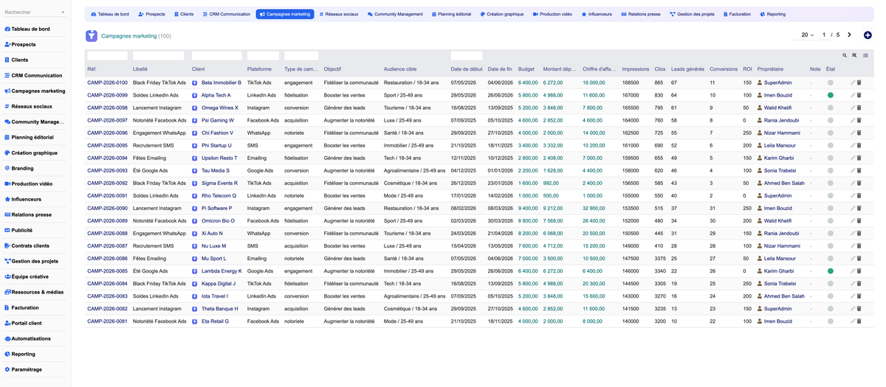The image size is (886, 387).
Task: Open campaign reference CAMP-2026-0099
Action: [107, 95]
